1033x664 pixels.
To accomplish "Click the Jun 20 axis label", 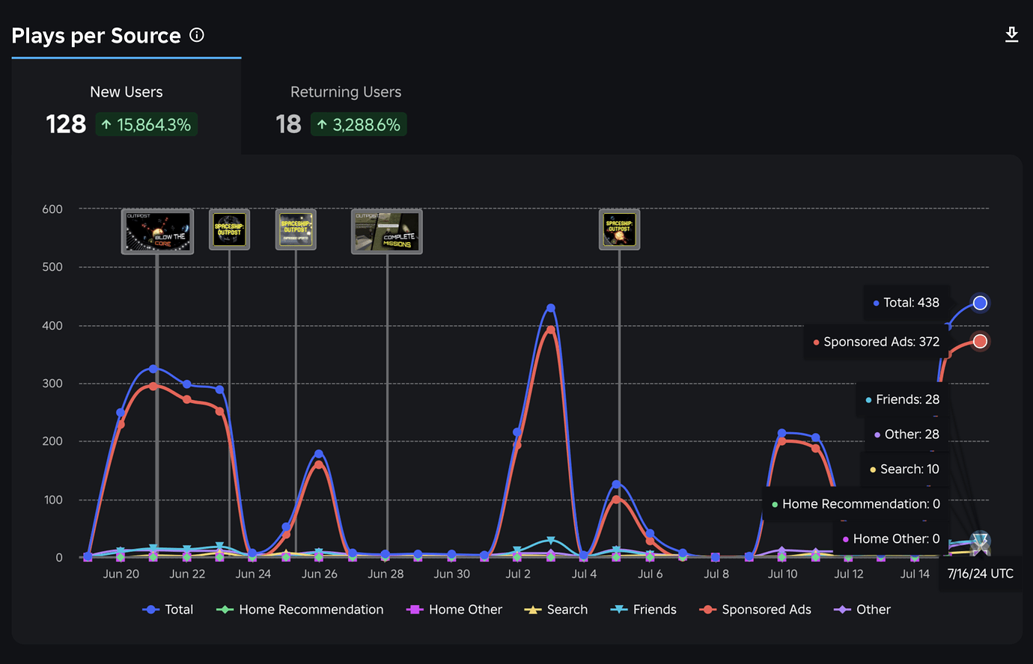I will point(121,574).
